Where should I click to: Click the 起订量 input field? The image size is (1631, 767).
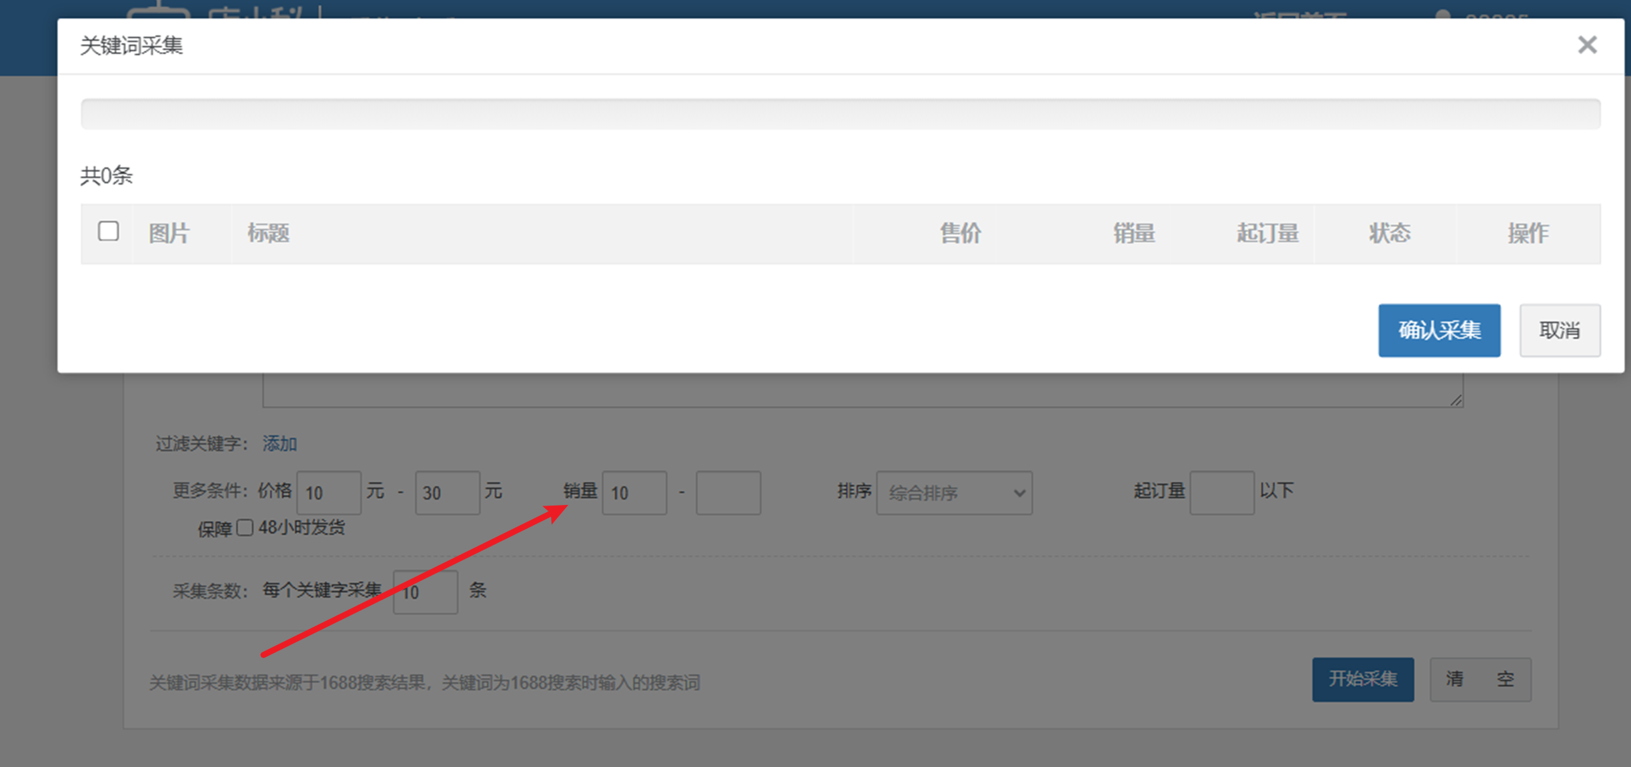[x=1221, y=493]
